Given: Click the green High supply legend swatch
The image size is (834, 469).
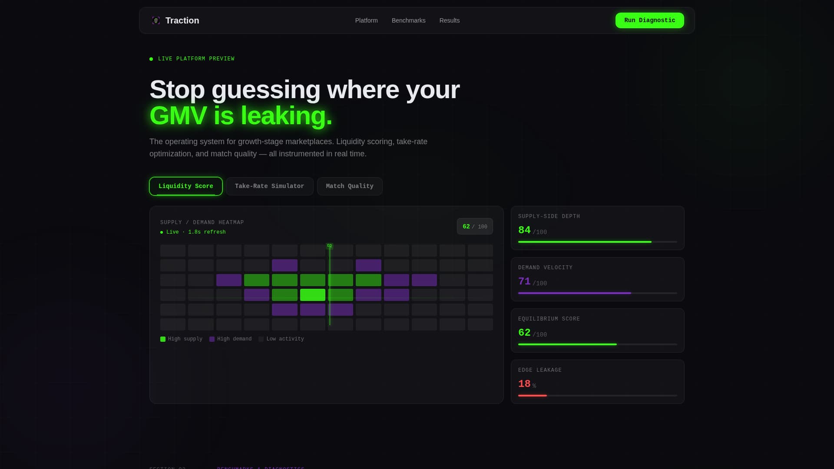Looking at the screenshot, I should click(x=163, y=339).
